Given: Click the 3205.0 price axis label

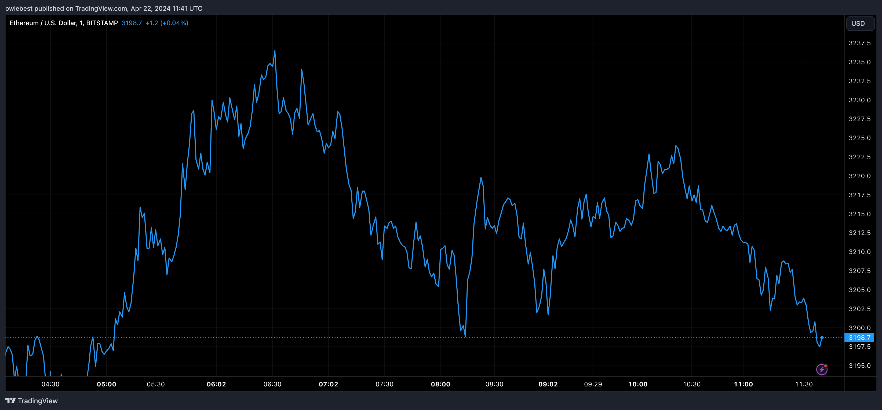Looking at the screenshot, I should [859, 290].
